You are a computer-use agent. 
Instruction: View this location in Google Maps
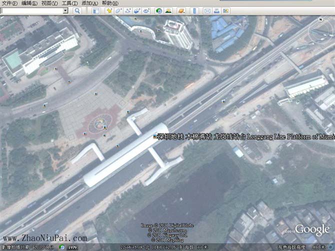226,10
